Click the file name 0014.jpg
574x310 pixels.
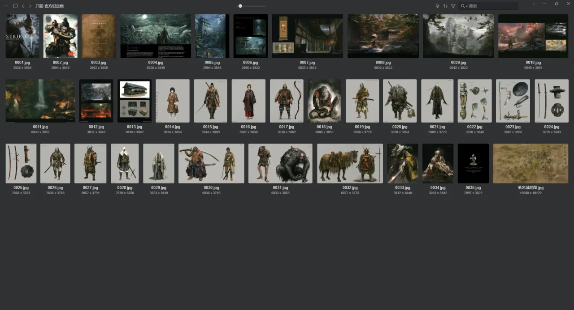click(x=173, y=127)
